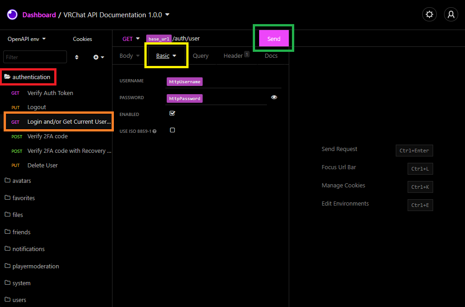Open the user account icon
This screenshot has height=307, width=465.
(451, 15)
